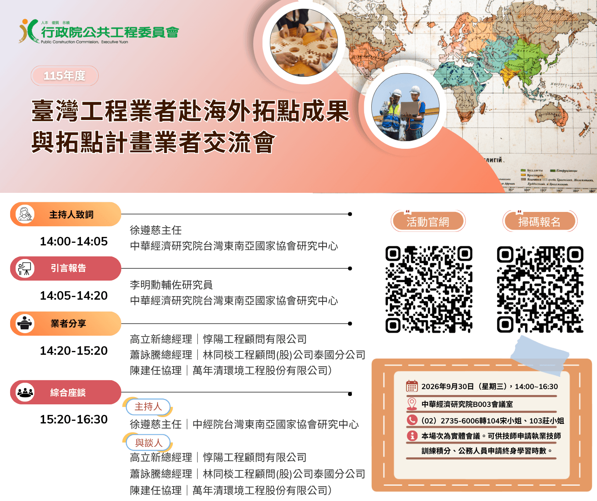Screen dimensions: 597x501
Task: Click the venue text 中華經濟研究院B003會議室
Action: click(467, 404)
